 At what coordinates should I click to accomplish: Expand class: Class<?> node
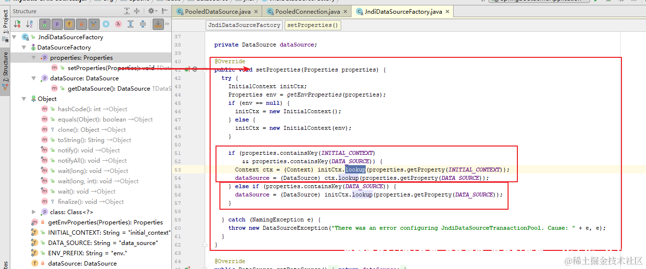(x=33, y=212)
